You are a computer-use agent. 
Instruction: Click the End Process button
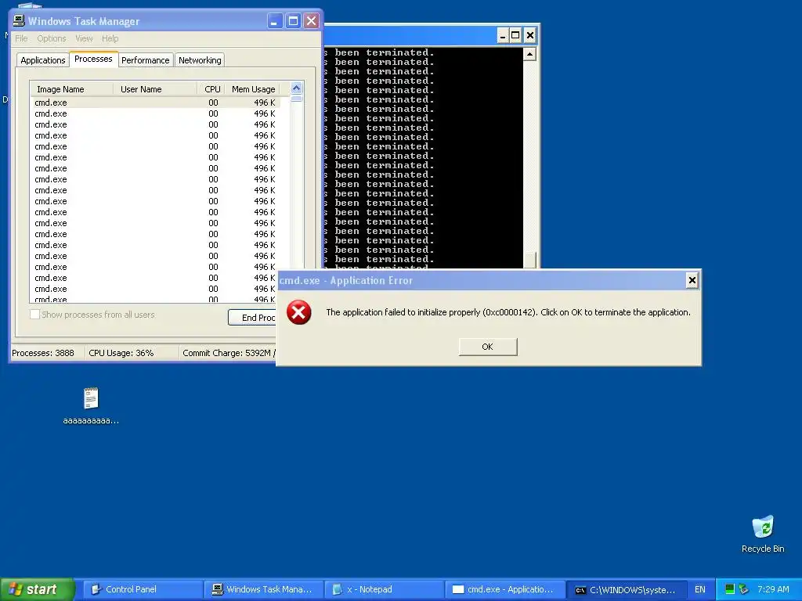252,318
